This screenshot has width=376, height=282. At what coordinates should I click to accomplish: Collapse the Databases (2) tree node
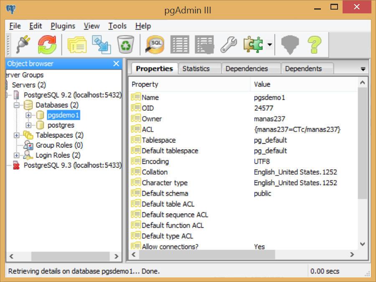(x=17, y=105)
